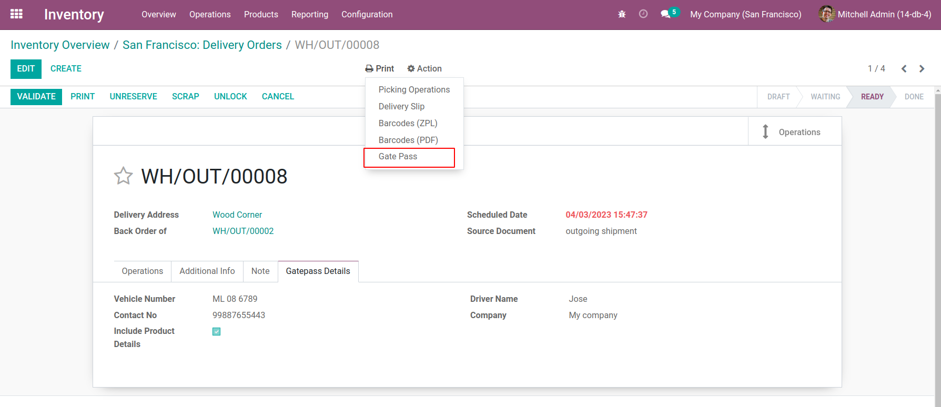Screen dimensions: 941x407
Task: Click the VALIDATE button
Action: tap(36, 97)
